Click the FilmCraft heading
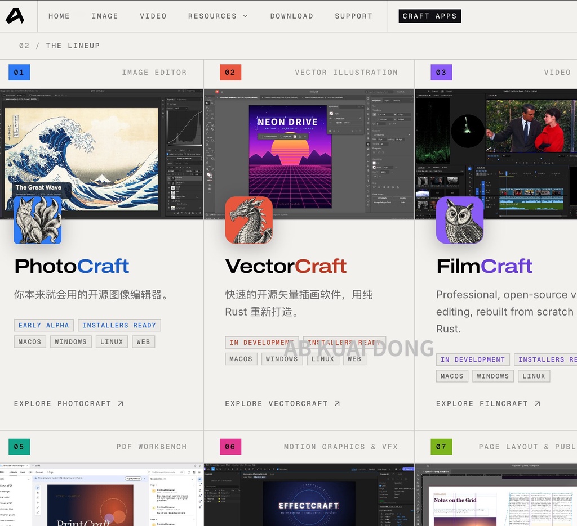577x526 pixels. click(x=485, y=266)
